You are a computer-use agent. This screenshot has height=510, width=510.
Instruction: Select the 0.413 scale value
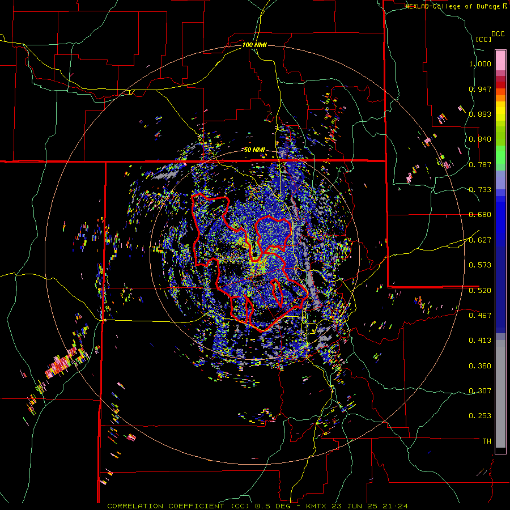point(480,341)
